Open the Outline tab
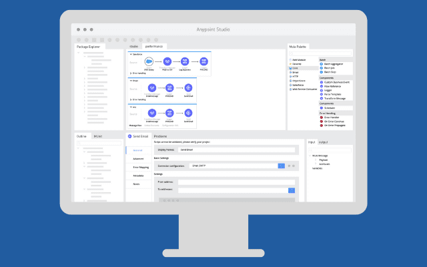 coord(81,136)
